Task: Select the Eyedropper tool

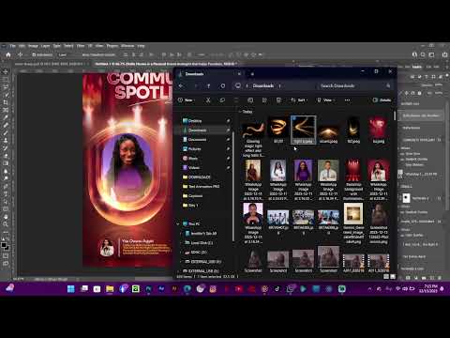Action: [6, 117]
